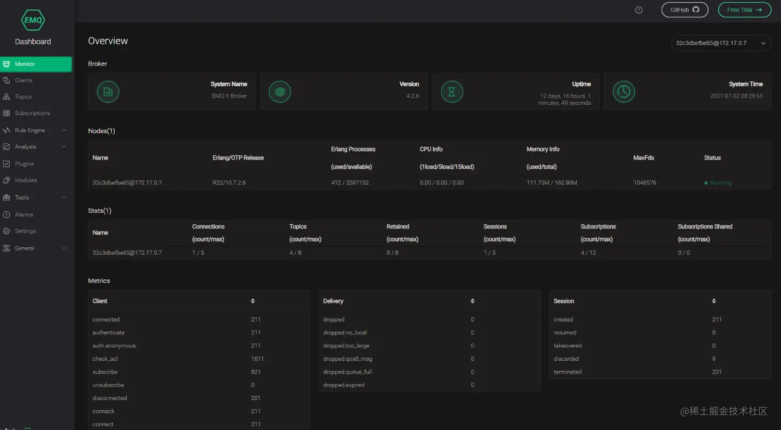Image resolution: width=781 pixels, height=430 pixels.
Task: Click the Clients sidebar icon
Action: point(7,80)
